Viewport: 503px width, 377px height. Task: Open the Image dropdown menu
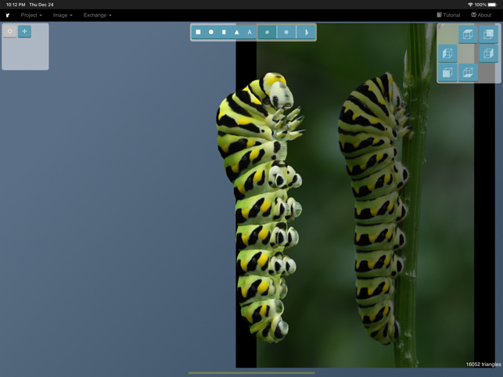[x=63, y=15]
